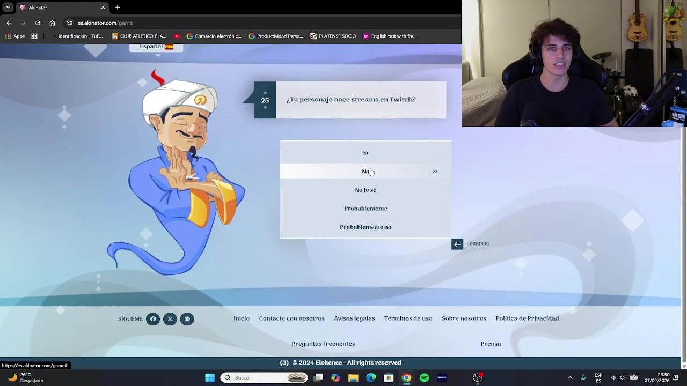Show hidden system tray icons
This screenshot has width=687, height=386.
570,378
